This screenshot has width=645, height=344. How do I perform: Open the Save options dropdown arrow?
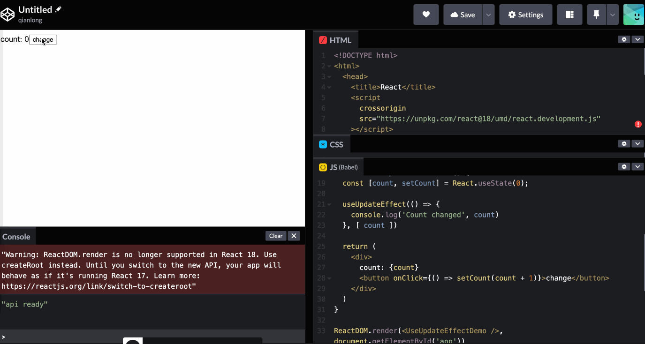tap(488, 15)
